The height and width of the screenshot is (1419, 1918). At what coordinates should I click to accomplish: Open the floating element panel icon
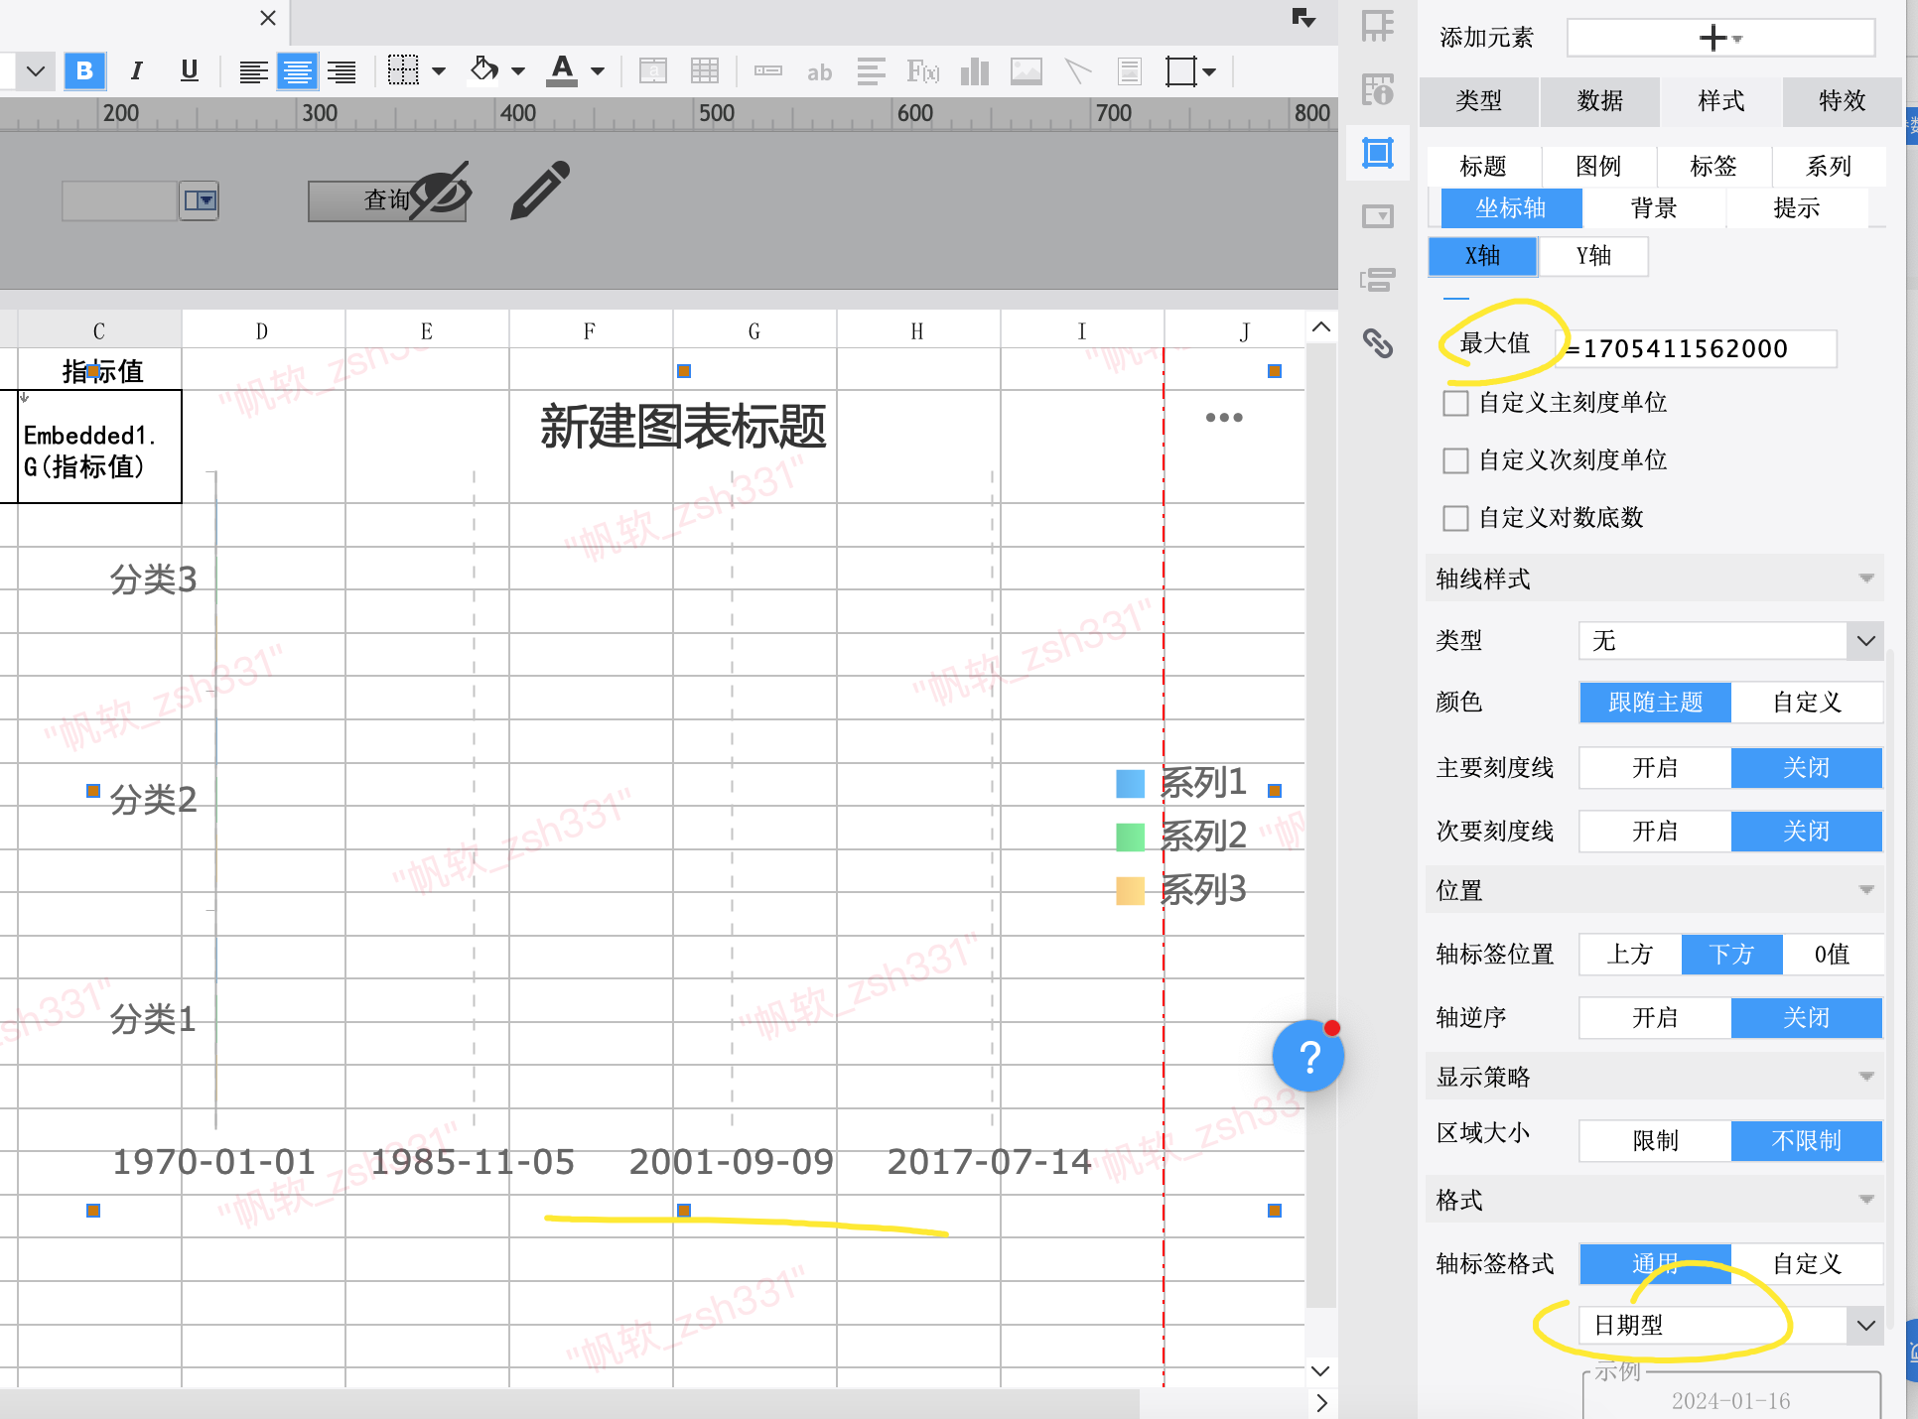click(x=1378, y=153)
